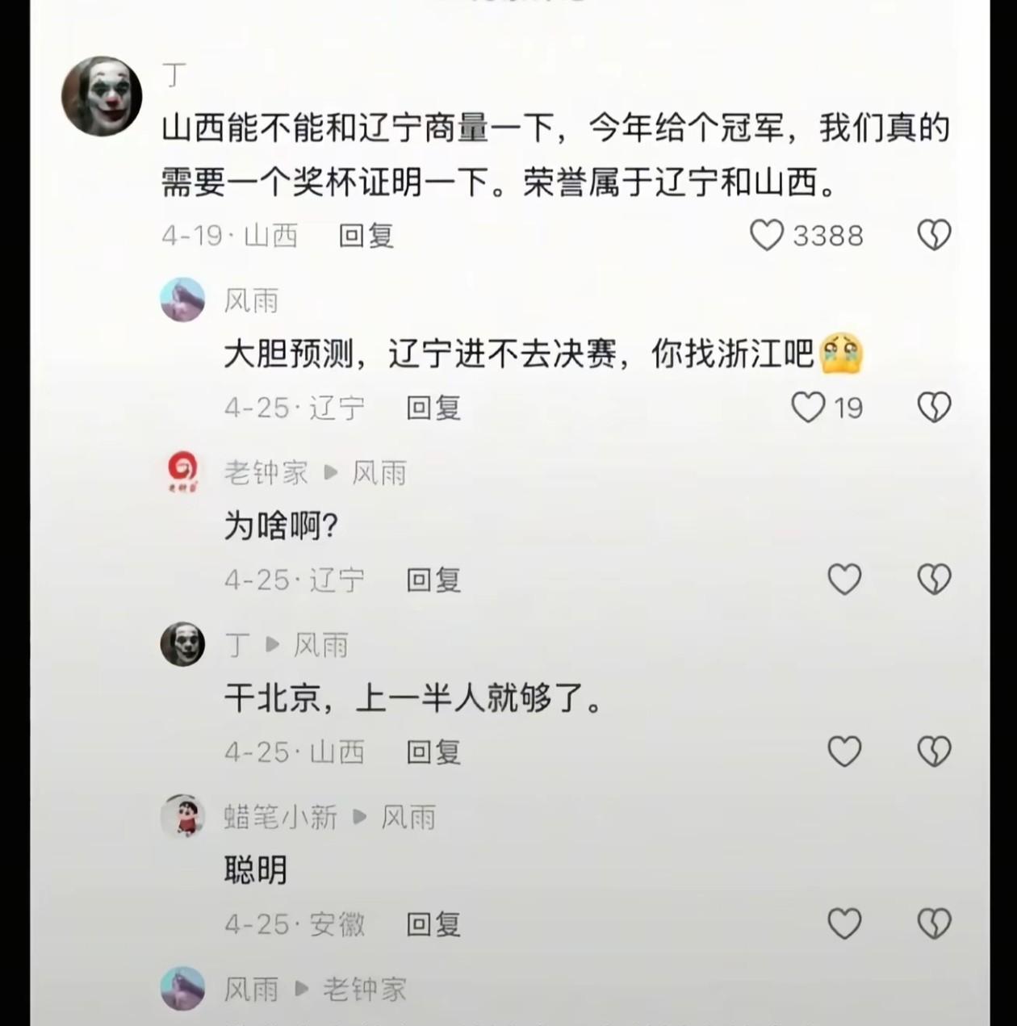Dislike the top comment about 山西 and 辽宁
1017x1026 pixels.
[934, 235]
